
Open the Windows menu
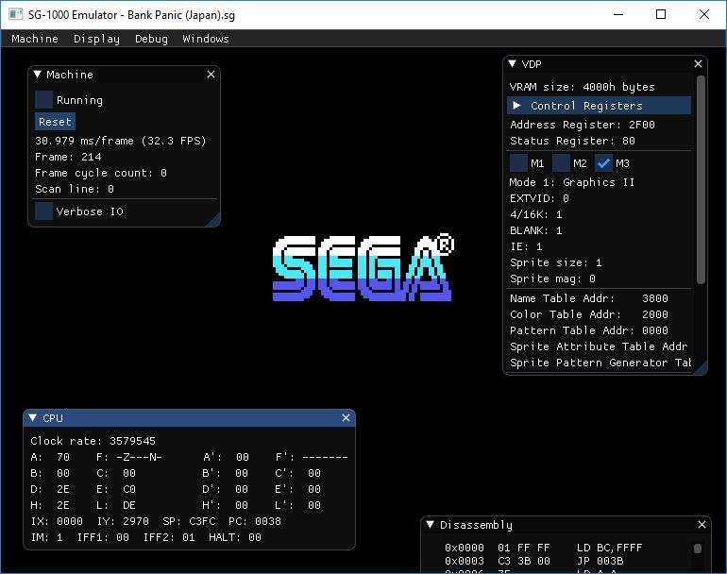pos(206,39)
